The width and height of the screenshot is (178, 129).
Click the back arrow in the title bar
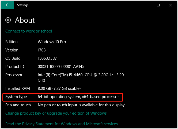[7, 5]
